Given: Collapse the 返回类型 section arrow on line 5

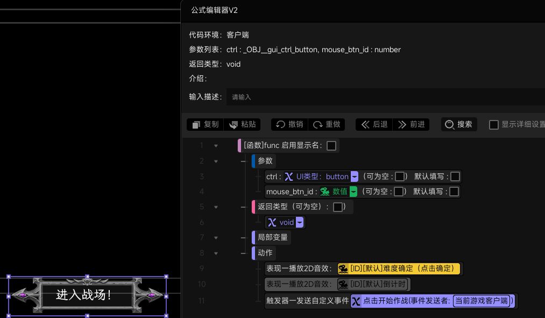Looking at the screenshot, I should (x=216, y=207).
